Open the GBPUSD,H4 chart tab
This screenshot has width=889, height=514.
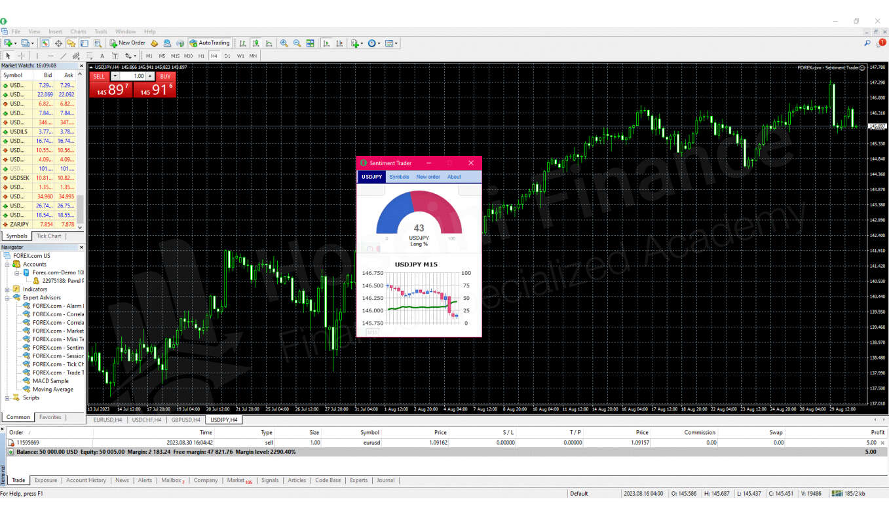186,420
